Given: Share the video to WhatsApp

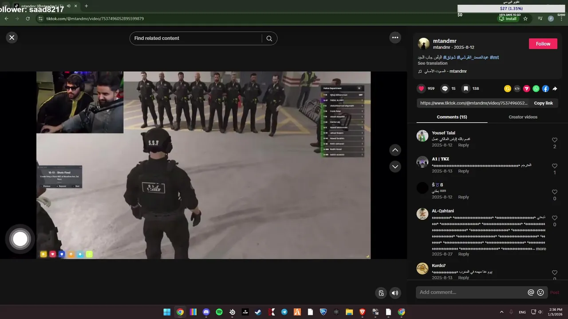Looking at the screenshot, I should coord(536,89).
